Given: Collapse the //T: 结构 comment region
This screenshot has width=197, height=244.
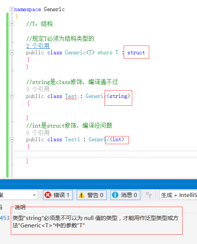Looking at the screenshot, I should coord(12,24).
